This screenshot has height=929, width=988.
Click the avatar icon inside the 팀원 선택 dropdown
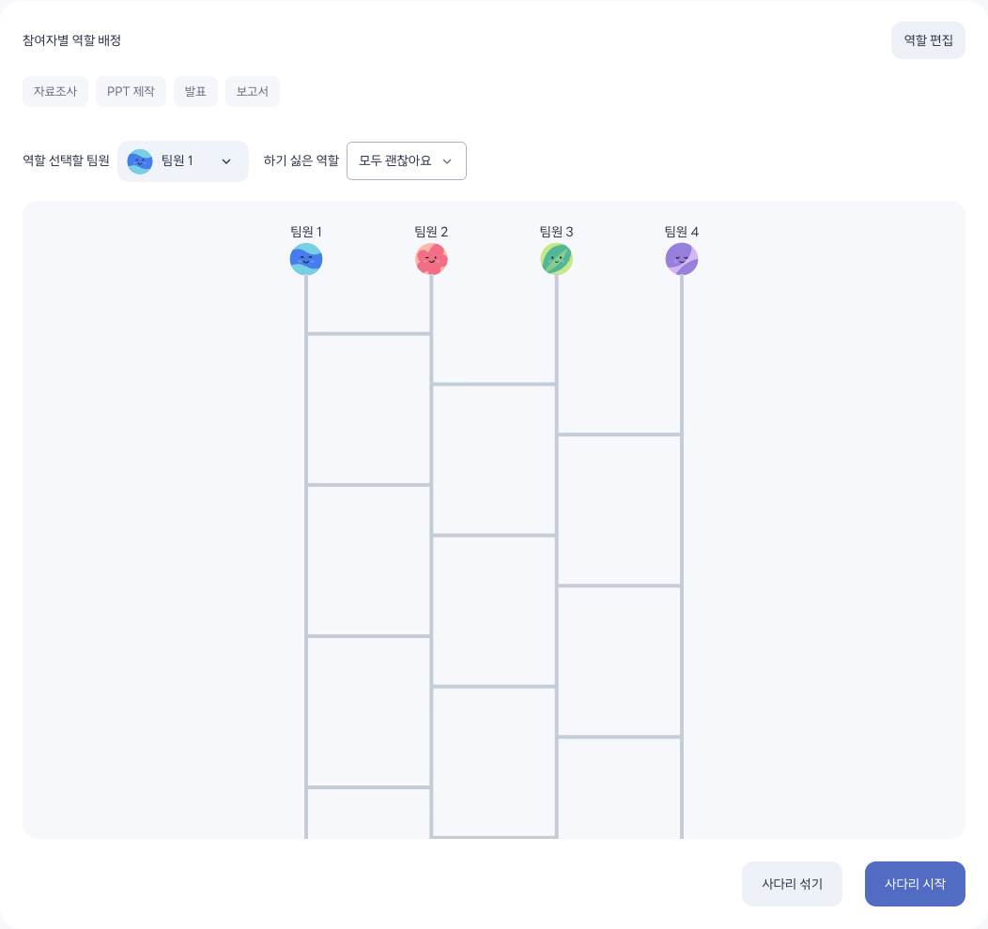click(x=140, y=161)
